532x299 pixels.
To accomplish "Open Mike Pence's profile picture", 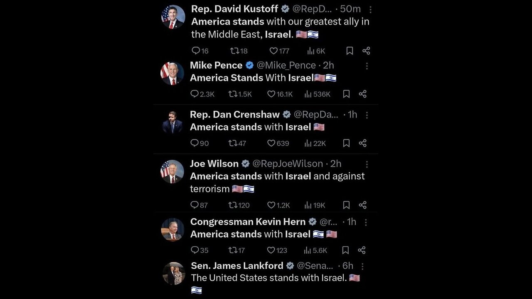I will [x=172, y=74].
